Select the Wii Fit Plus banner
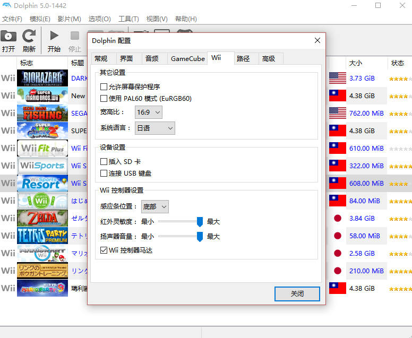 [x=42, y=148]
